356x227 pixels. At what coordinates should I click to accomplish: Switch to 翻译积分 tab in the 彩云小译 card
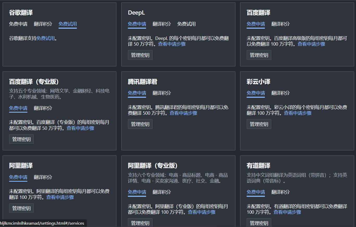(280, 93)
